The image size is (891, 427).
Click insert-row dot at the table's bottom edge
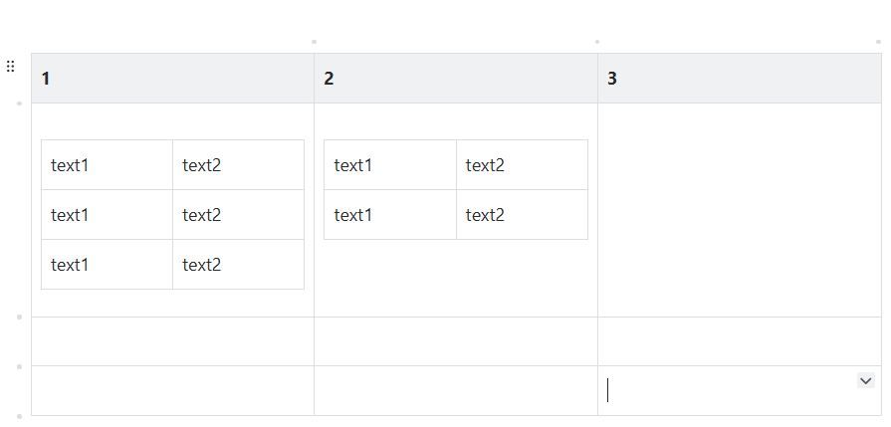[20, 416]
